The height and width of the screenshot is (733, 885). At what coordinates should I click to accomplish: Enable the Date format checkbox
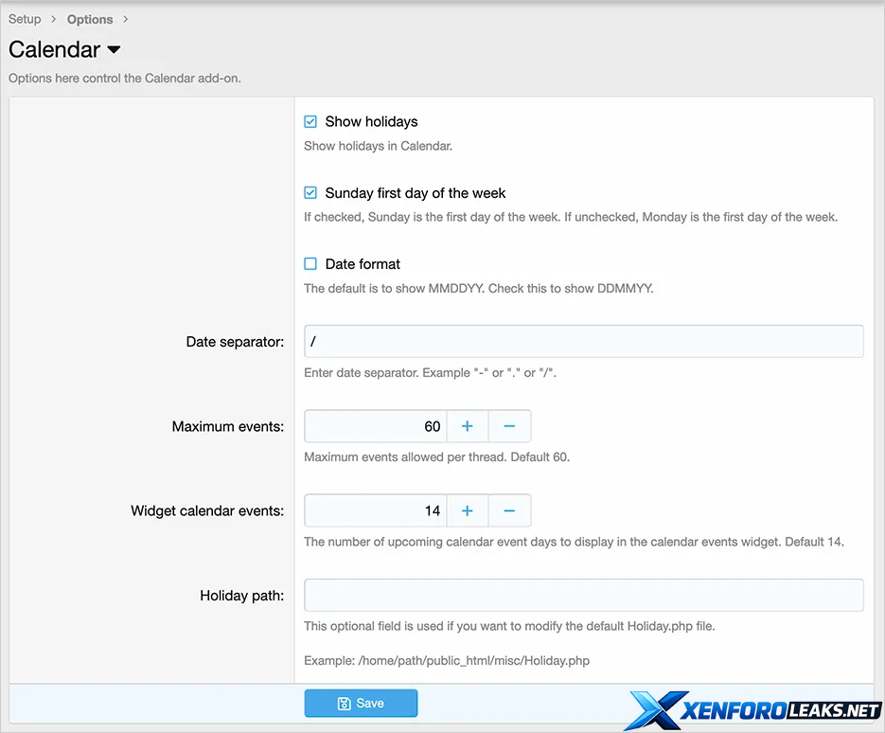[x=310, y=264]
